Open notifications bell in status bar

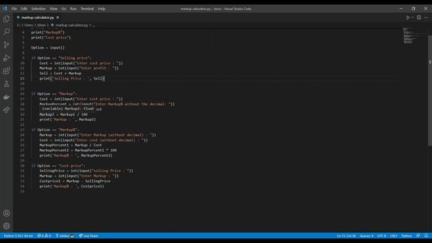[426, 236]
